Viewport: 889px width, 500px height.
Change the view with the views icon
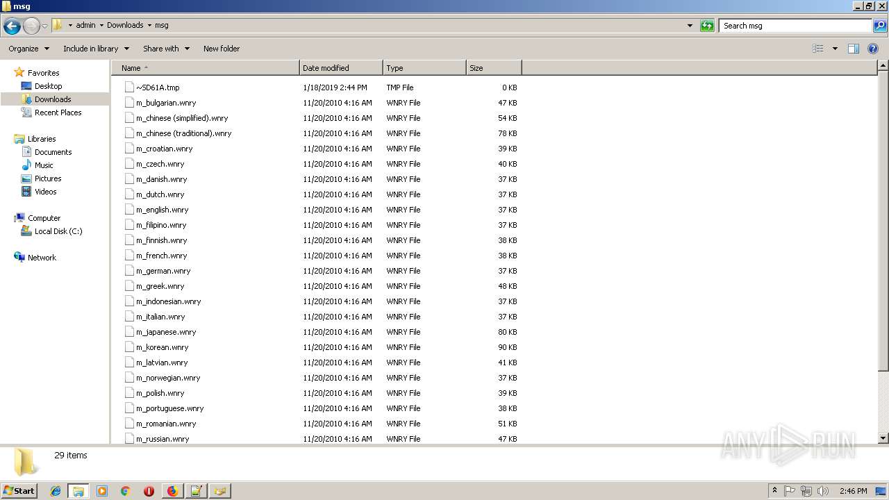[818, 49]
